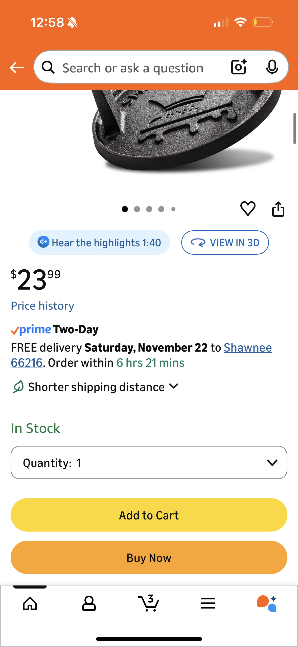Open the Quantity dropdown
Viewport: 298px width, 647px height.
pos(149,462)
